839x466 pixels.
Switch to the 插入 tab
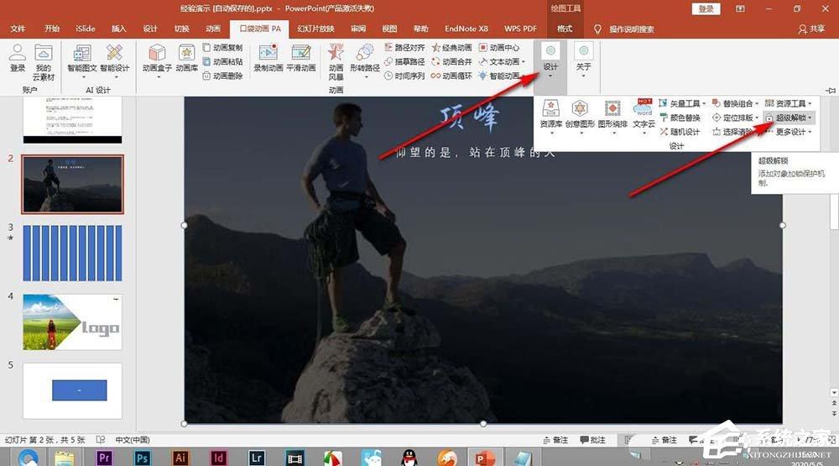pyautogui.click(x=119, y=29)
